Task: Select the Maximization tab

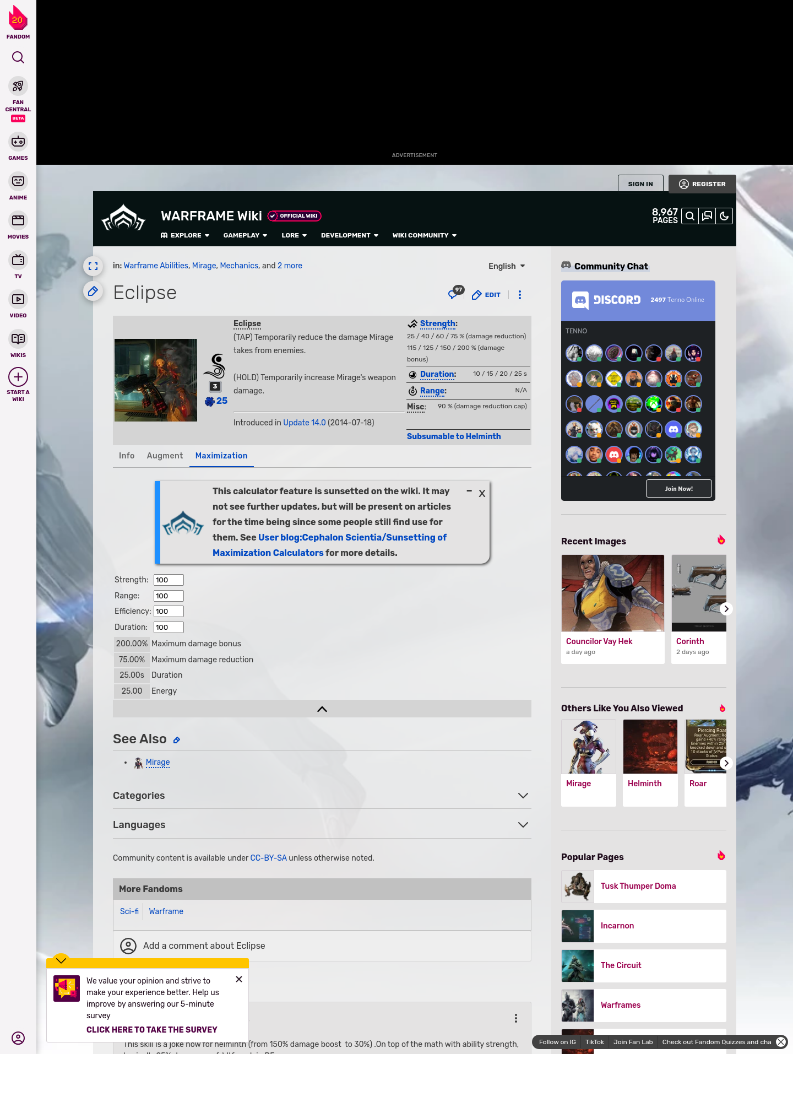Action: [221, 456]
